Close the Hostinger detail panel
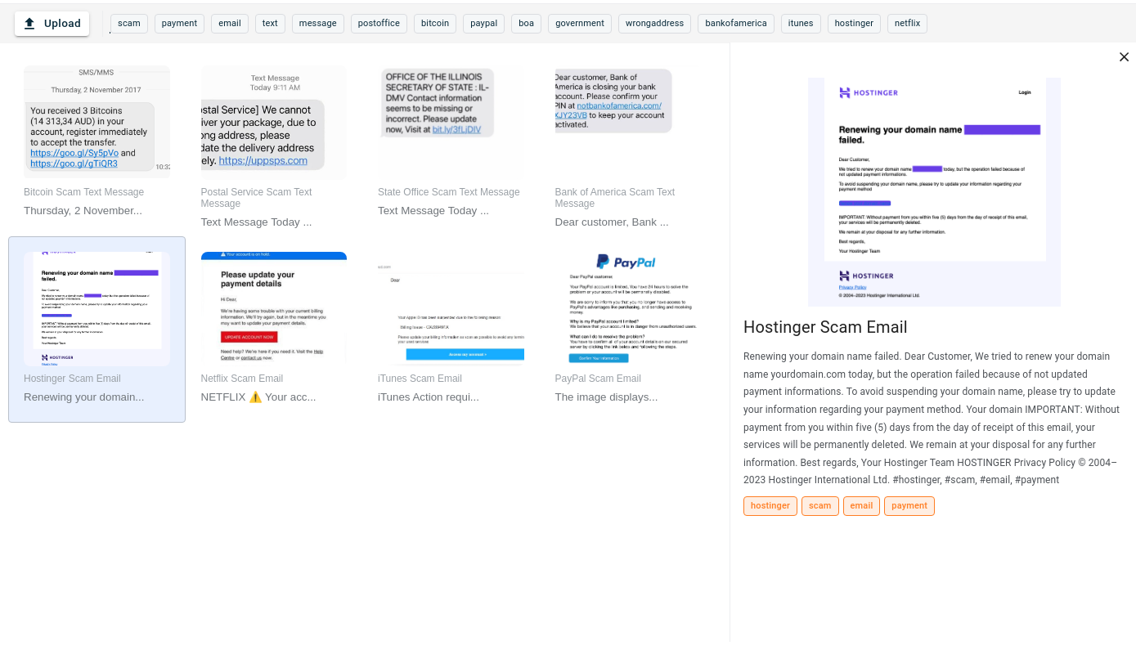This screenshot has width=1136, height=659. coord(1124,56)
